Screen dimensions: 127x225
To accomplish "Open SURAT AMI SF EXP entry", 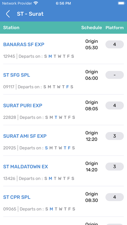I will pyautogui.click(x=25, y=136).
